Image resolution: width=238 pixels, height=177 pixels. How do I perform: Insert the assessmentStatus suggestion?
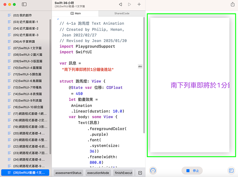tap(68, 173)
